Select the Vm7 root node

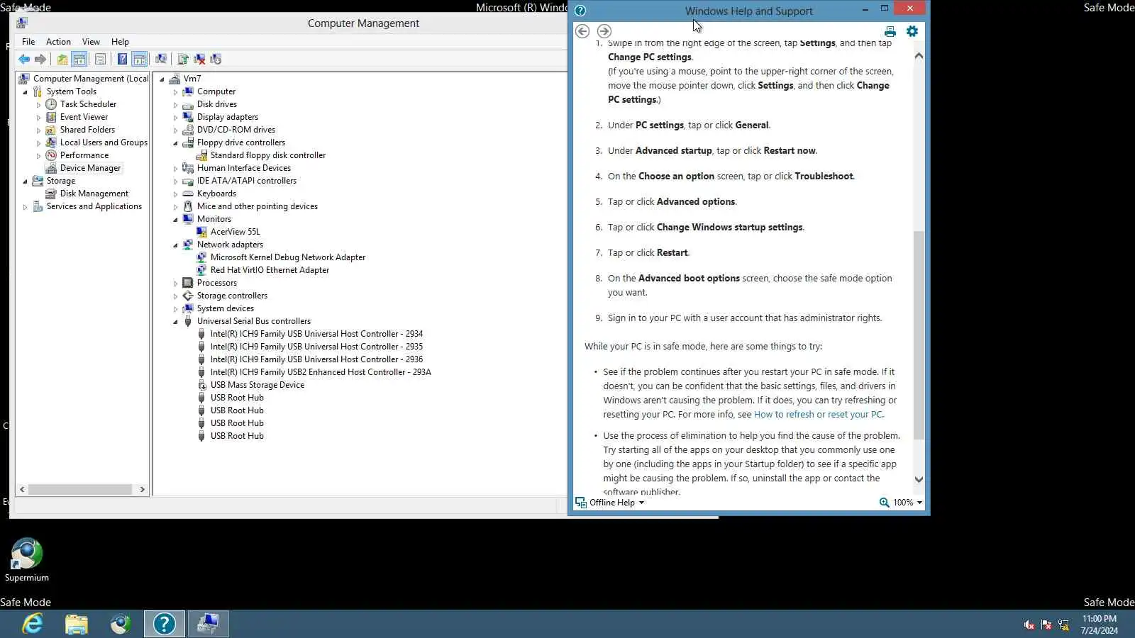point(192,79)
